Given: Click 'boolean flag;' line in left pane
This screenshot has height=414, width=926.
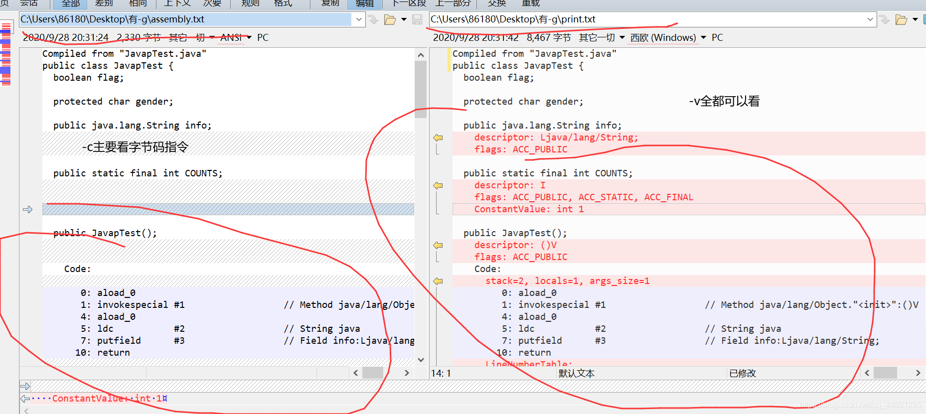Looking at the screenshot, I should pos(89,78).
